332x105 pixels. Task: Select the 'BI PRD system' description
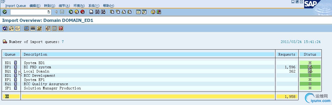(x=37, y=67)
